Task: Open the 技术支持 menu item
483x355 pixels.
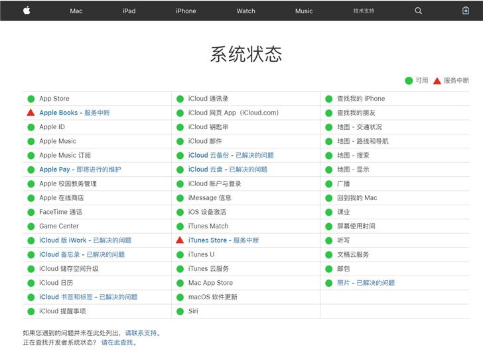Action: tap(364, 11)
